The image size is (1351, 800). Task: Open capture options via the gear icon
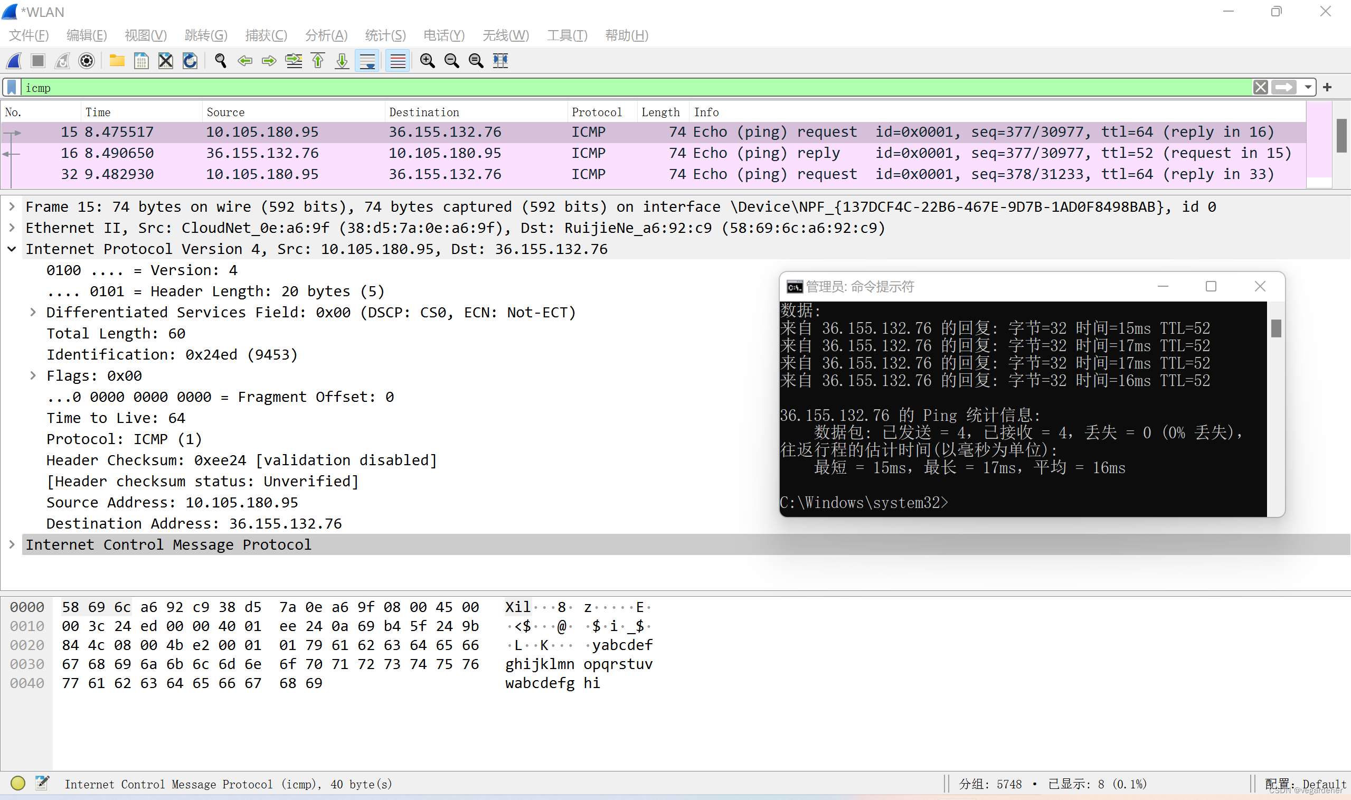point(86,60)
